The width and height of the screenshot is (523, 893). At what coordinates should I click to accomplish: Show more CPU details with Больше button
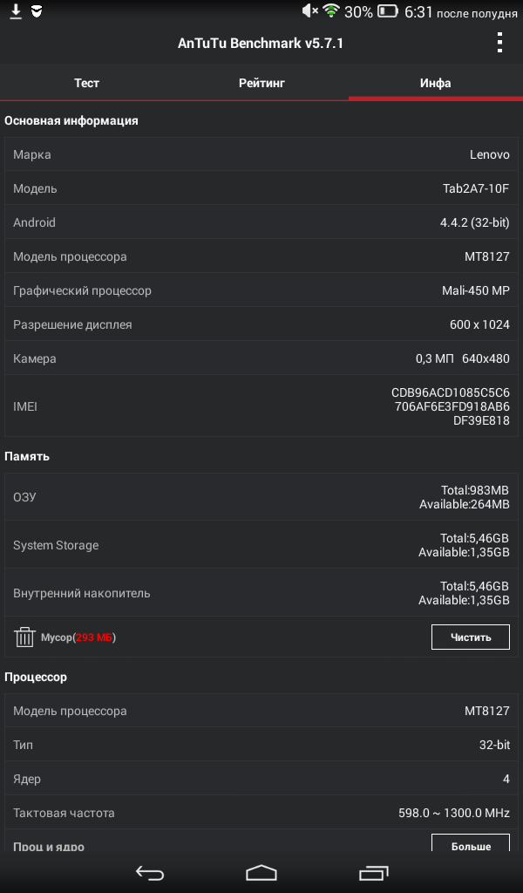click(471, 844)
